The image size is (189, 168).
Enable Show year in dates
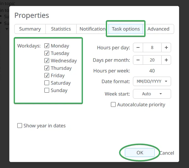[x=20, y=126]
